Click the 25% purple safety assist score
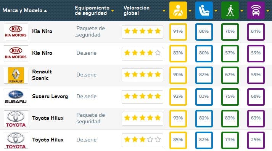Image resolution: width=272 pixels, height=151 pixels. 256,140
